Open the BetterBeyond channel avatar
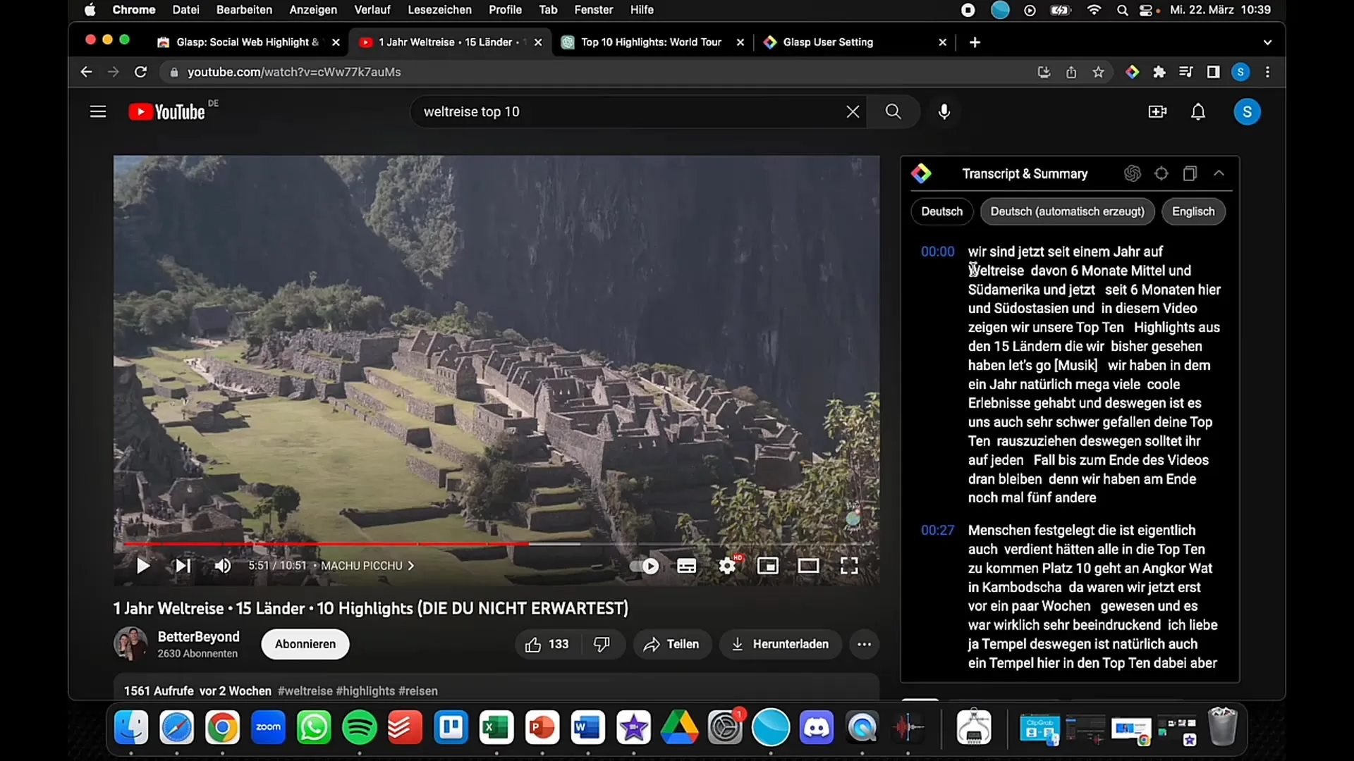This screenshot has height=761, width=1354. coord(130,643)
